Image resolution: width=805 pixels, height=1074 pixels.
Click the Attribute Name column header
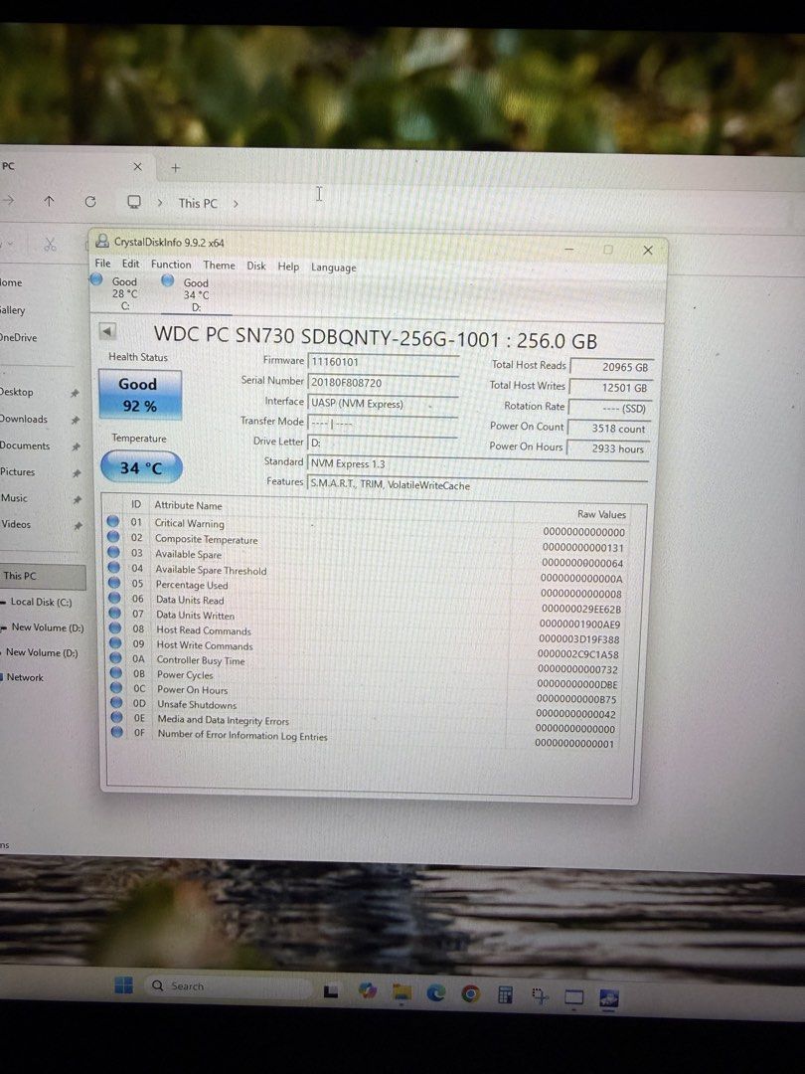[x=188, y=505]
